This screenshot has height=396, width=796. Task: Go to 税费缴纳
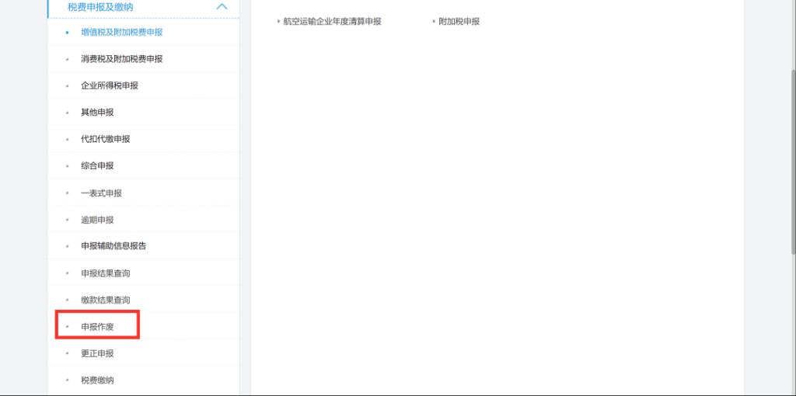[x=97, y=380]
